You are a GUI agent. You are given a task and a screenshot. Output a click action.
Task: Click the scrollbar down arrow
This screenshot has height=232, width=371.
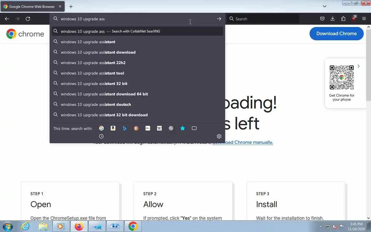click(x=369, y=218)
